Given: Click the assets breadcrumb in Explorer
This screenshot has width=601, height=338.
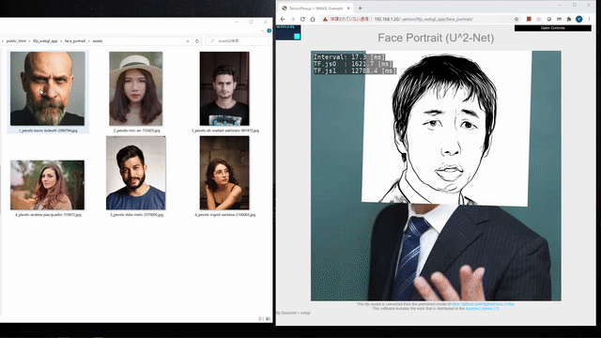Looking at the screenshot, I should click(98, 41).
